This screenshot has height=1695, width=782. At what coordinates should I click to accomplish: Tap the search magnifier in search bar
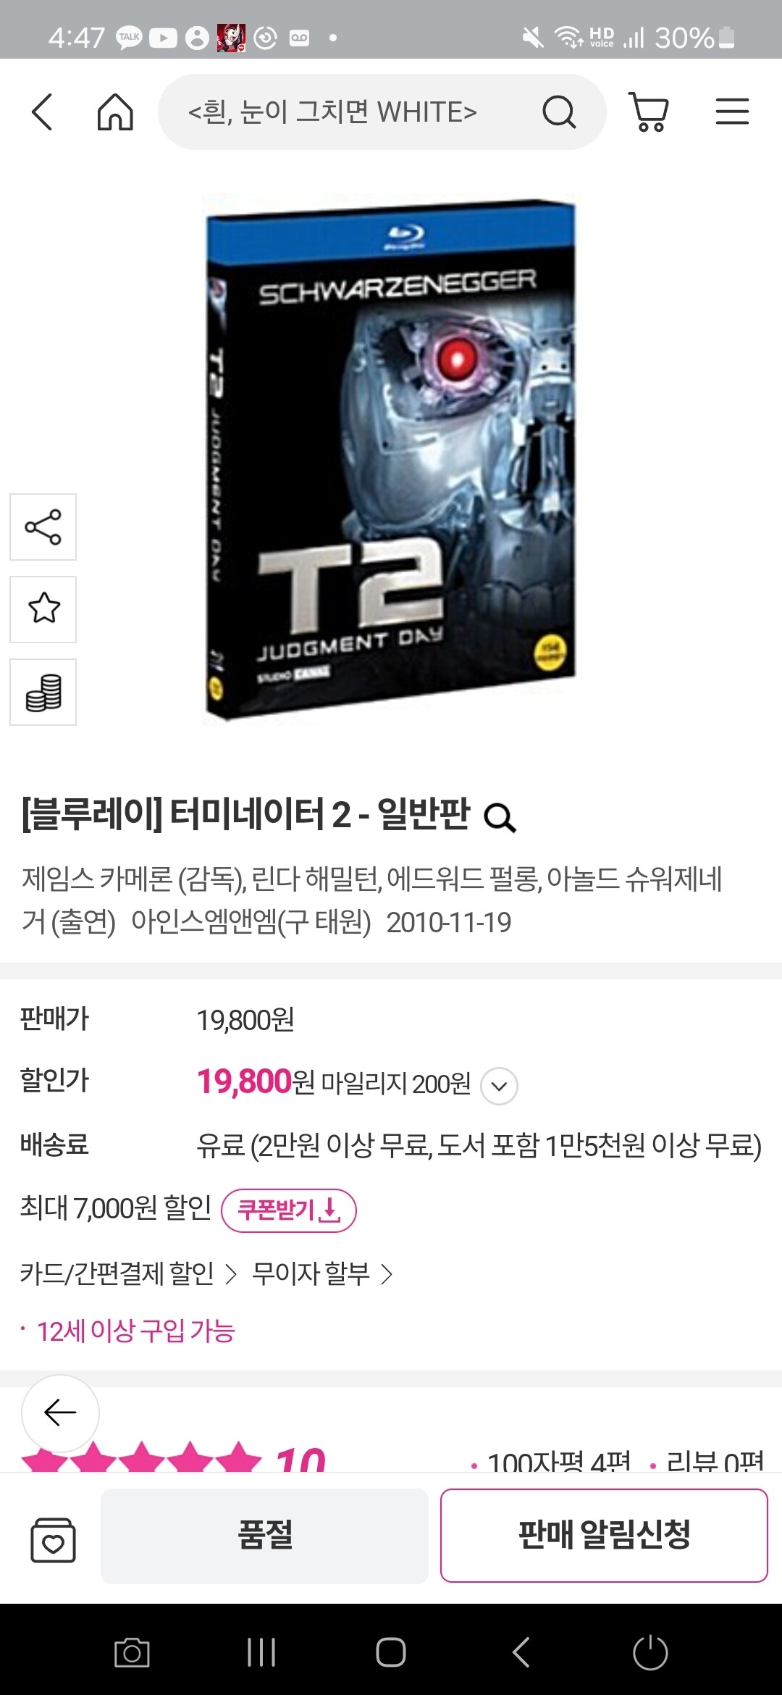(x=558, y=112)
